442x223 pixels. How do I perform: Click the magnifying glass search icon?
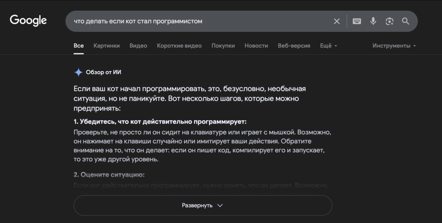tap(405, 21)
